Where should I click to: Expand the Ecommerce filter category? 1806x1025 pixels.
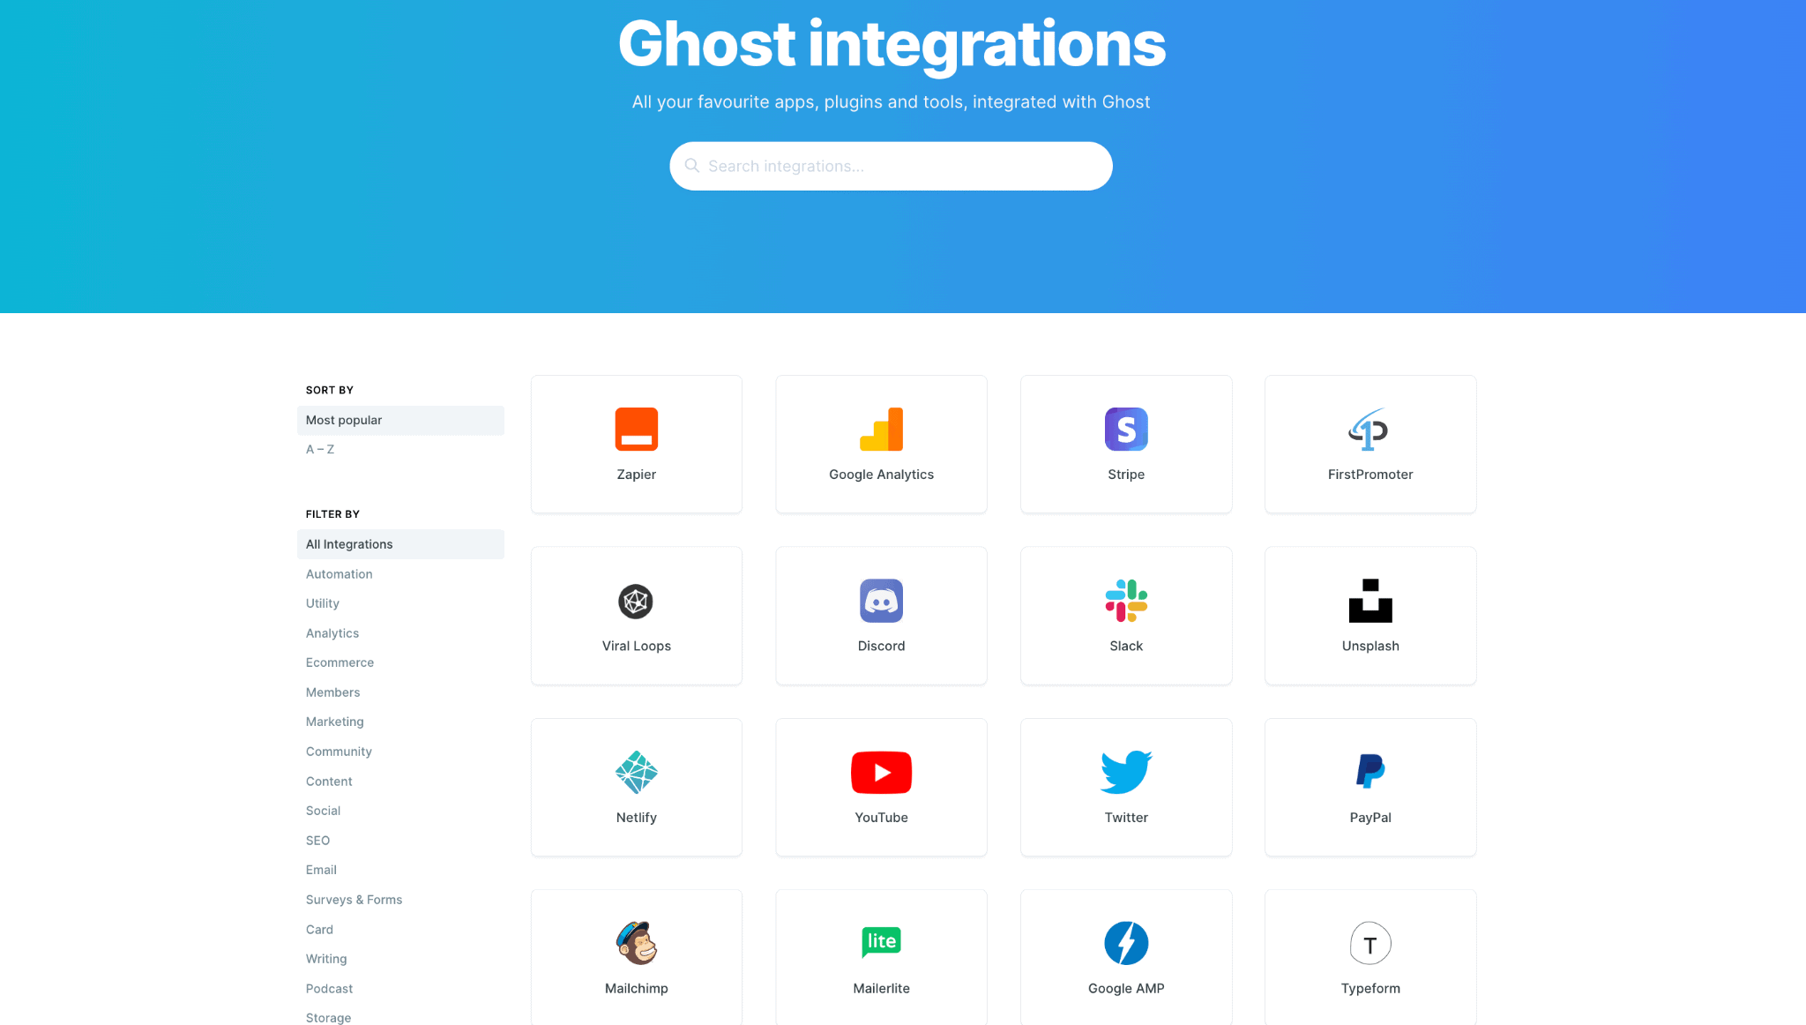339,662
